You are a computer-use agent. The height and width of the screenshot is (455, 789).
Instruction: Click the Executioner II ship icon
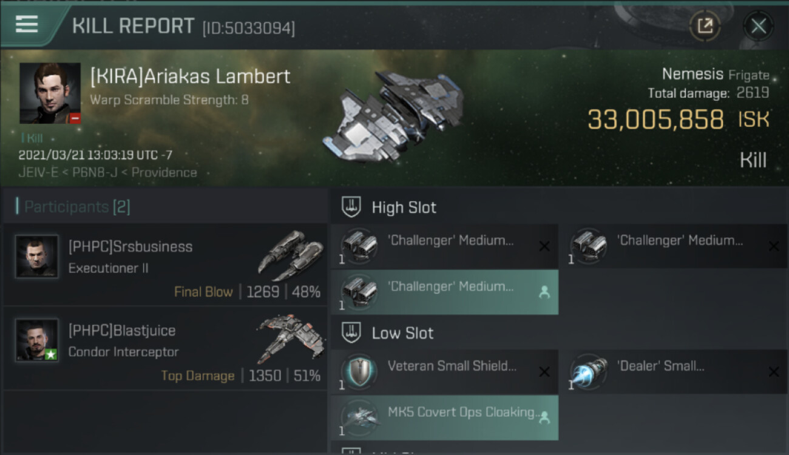[x=290, y=255]
